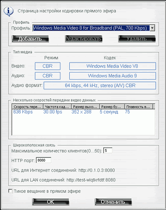Click the Windows Media Video V8 codec field
This screenshot has height=210, width=166.
[x=112, y=66]
